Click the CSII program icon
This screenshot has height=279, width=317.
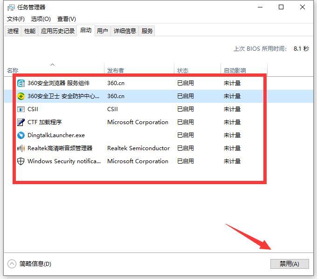click(21, 109)
